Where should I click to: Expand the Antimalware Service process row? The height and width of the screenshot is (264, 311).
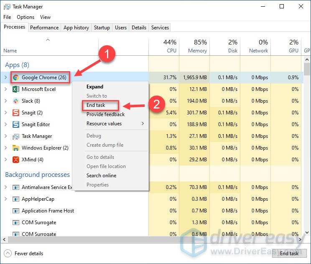(5, 187)
